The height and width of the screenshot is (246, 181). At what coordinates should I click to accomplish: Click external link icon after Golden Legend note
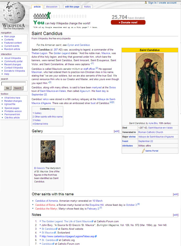(x=92, y=221)
